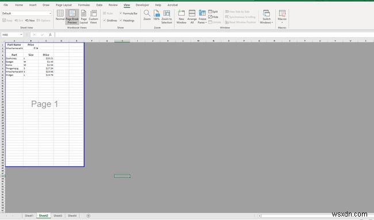Open the Developer tab
Screen dimensions: 374x220
(142, 5)
